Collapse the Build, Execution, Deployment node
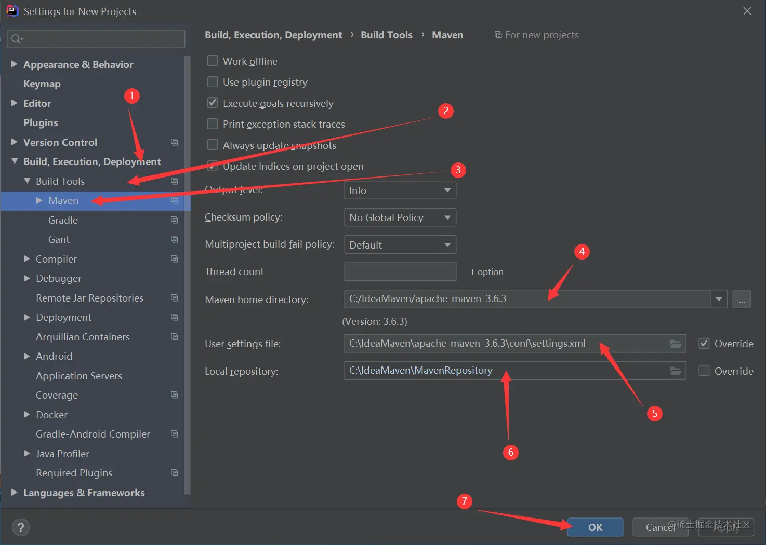 (x=15, y=161)
